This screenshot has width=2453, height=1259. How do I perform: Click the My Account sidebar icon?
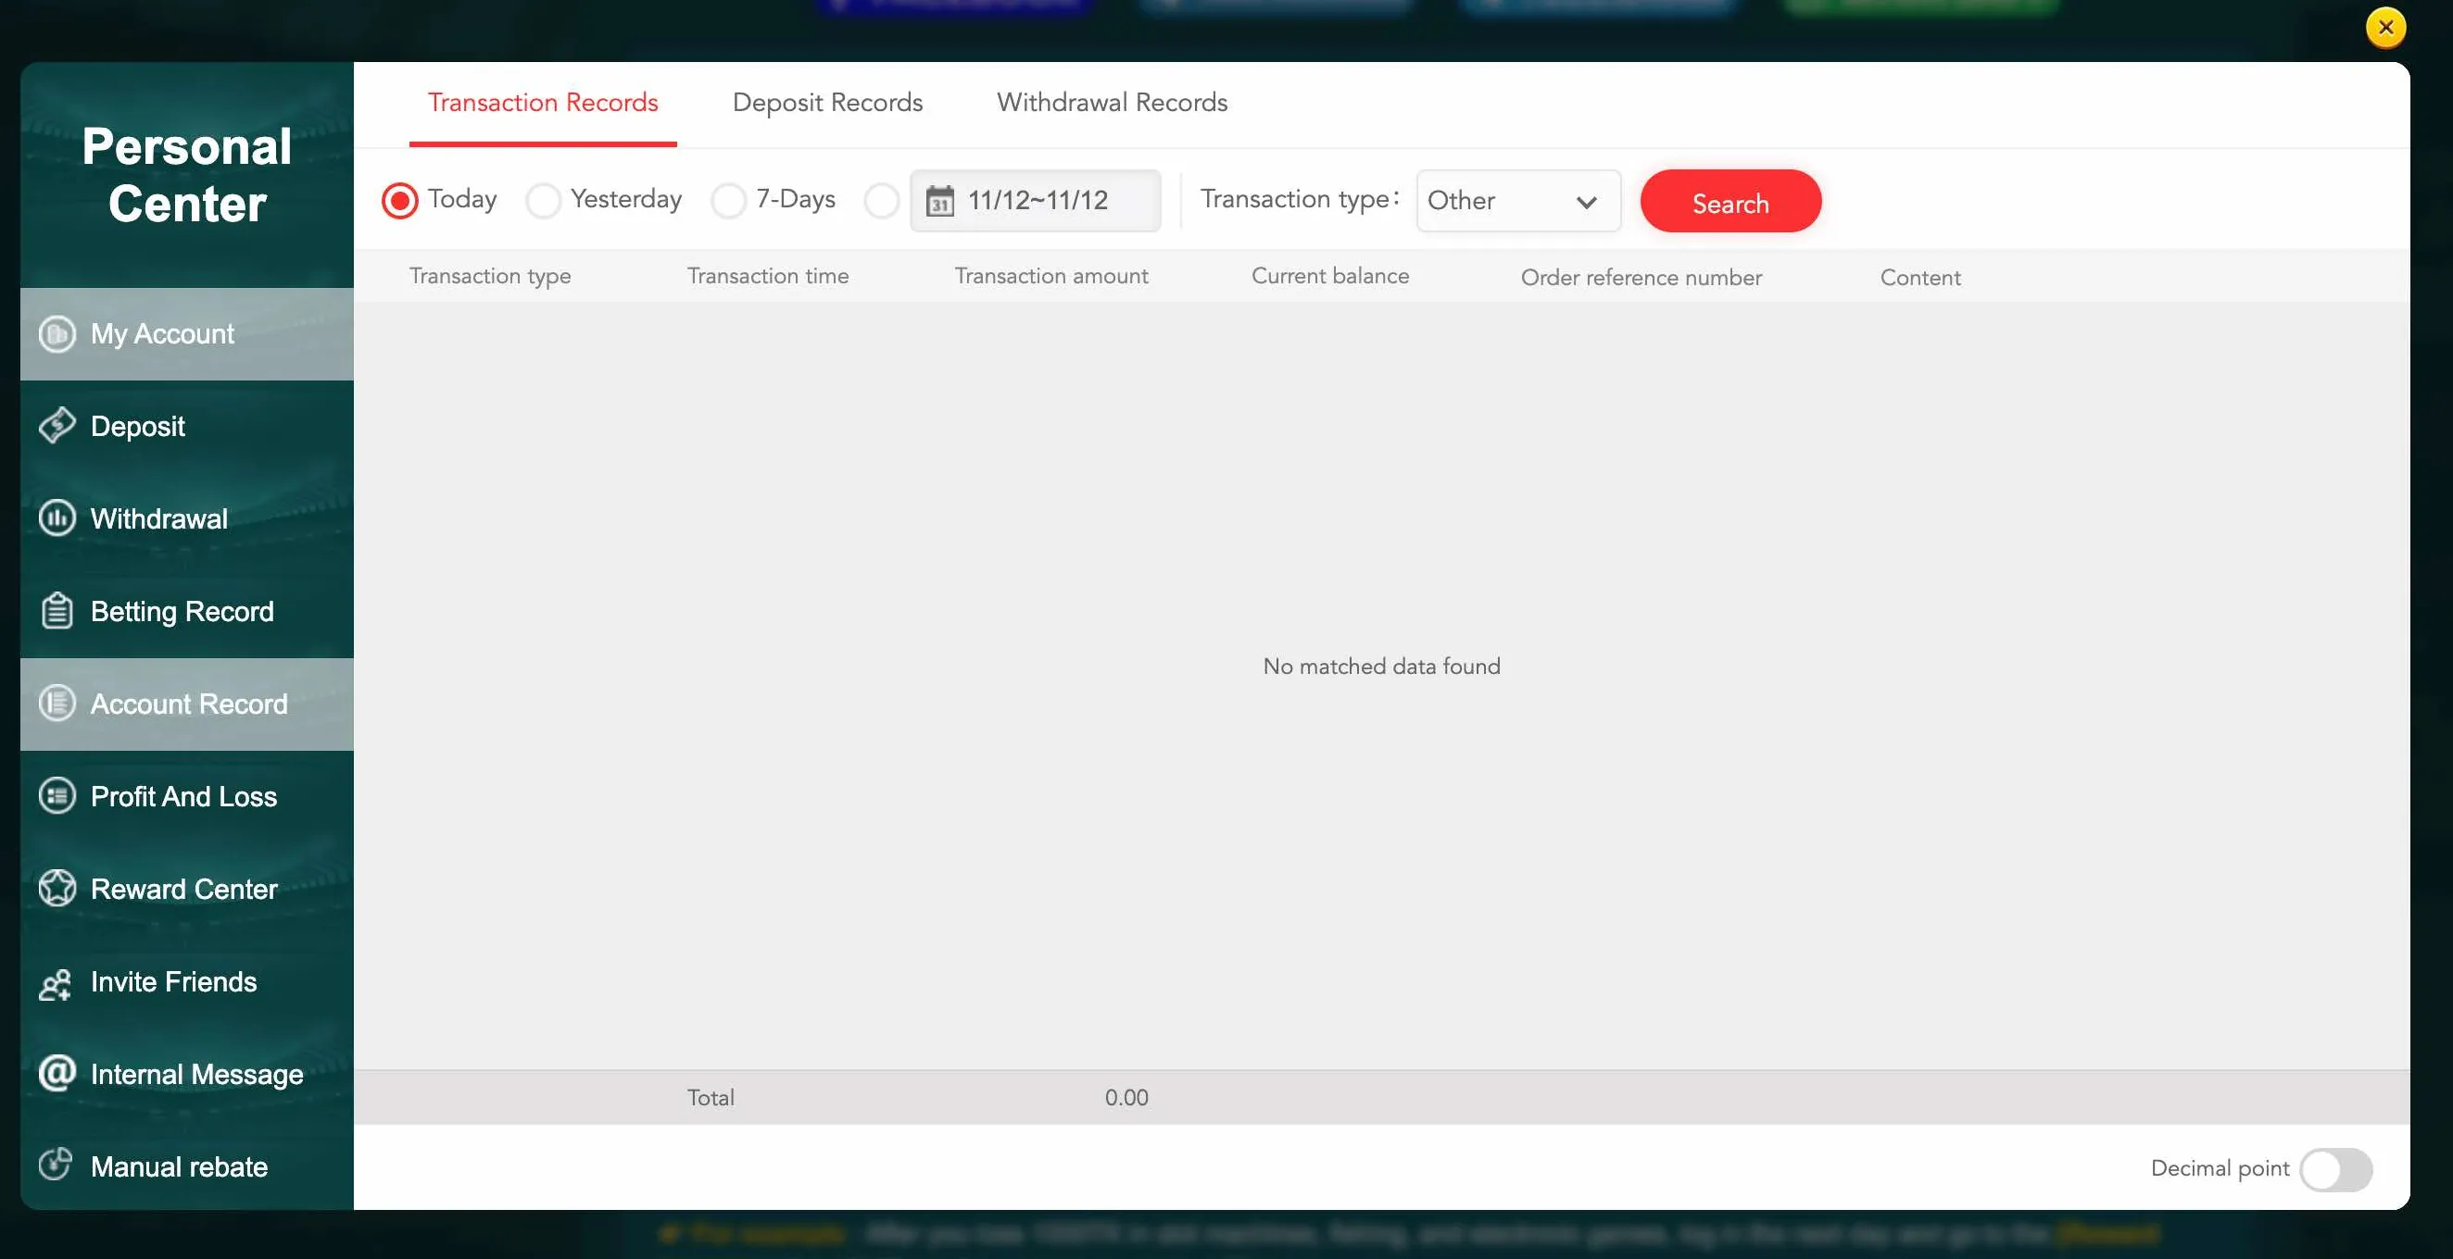click(x=57, y=334)
